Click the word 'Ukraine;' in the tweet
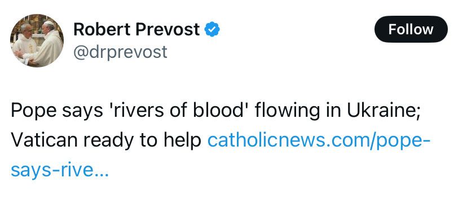This screenshot has height=205, width=467. [x=383, y=110]
